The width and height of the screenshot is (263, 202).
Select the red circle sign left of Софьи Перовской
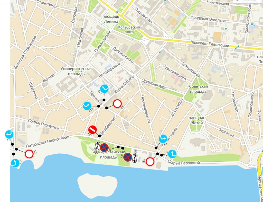(150, 162)
